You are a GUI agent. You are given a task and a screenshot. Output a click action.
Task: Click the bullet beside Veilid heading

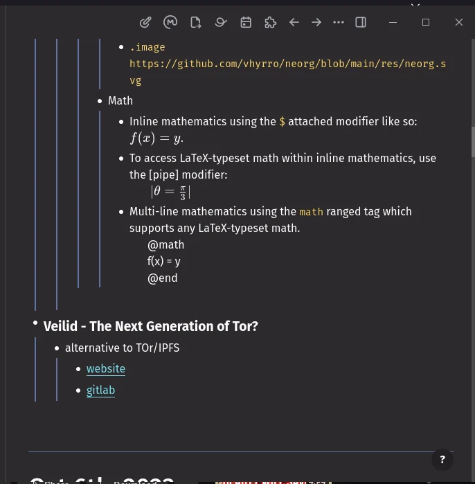coord(35,323)
